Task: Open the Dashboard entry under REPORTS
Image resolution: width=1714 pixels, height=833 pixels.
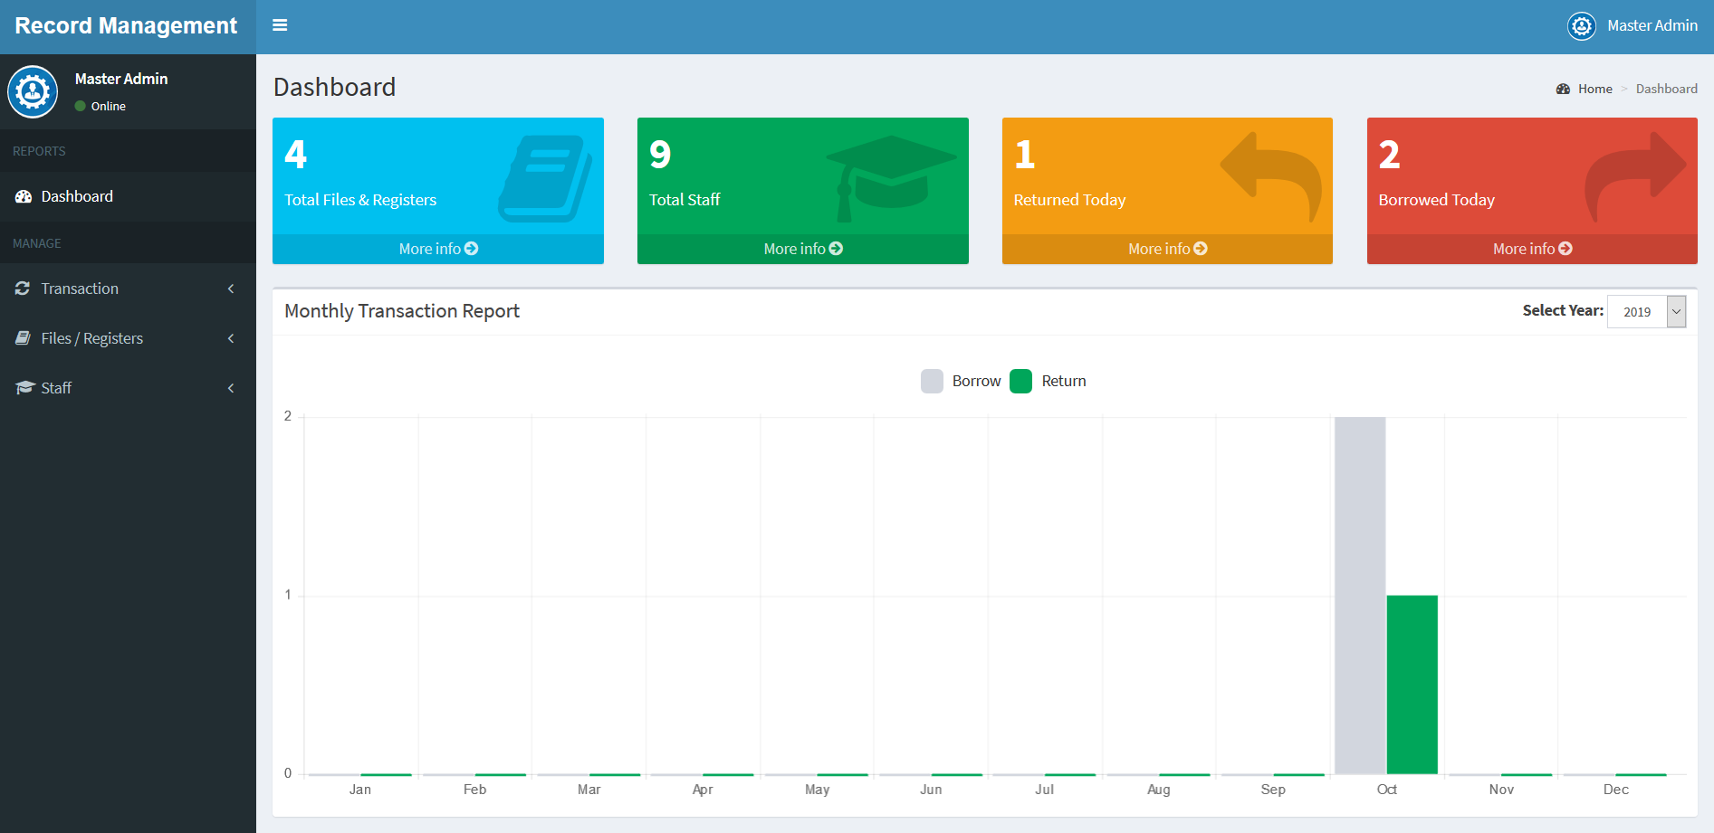Action: coord(76,195)
